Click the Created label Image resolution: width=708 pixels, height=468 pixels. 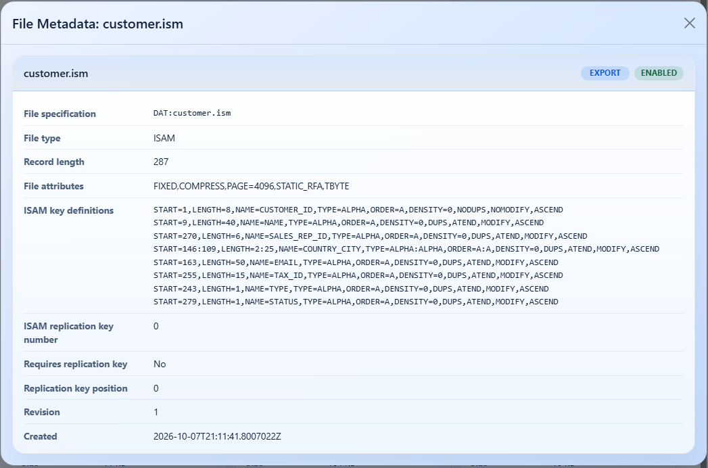[40, 436]
